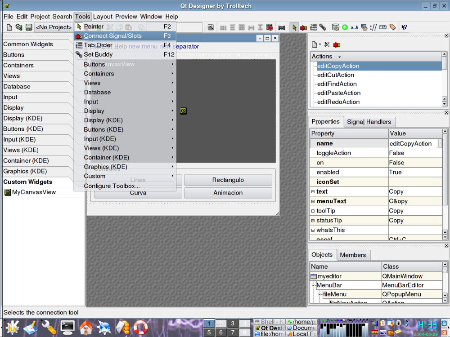Click Connect Signal/Slots icon in the main toolbar
Screen dimensions: 450x337
[303, 27]
